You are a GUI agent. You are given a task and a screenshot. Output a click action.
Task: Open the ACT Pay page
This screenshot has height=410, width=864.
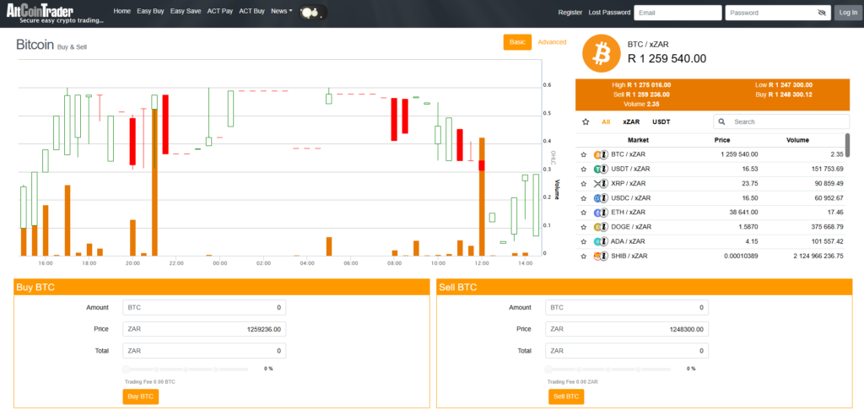click(220, 11)
